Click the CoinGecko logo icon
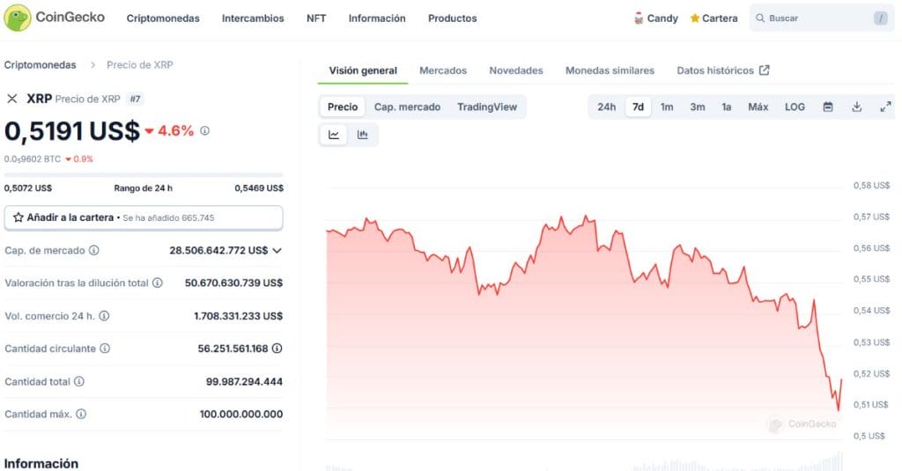 pyautogui.click(x=18, y=18)
